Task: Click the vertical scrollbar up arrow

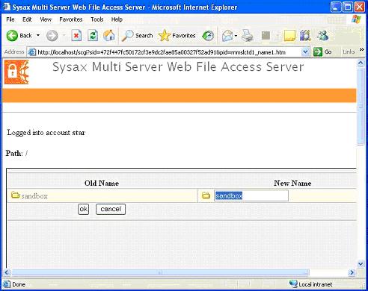Action: 361,63
